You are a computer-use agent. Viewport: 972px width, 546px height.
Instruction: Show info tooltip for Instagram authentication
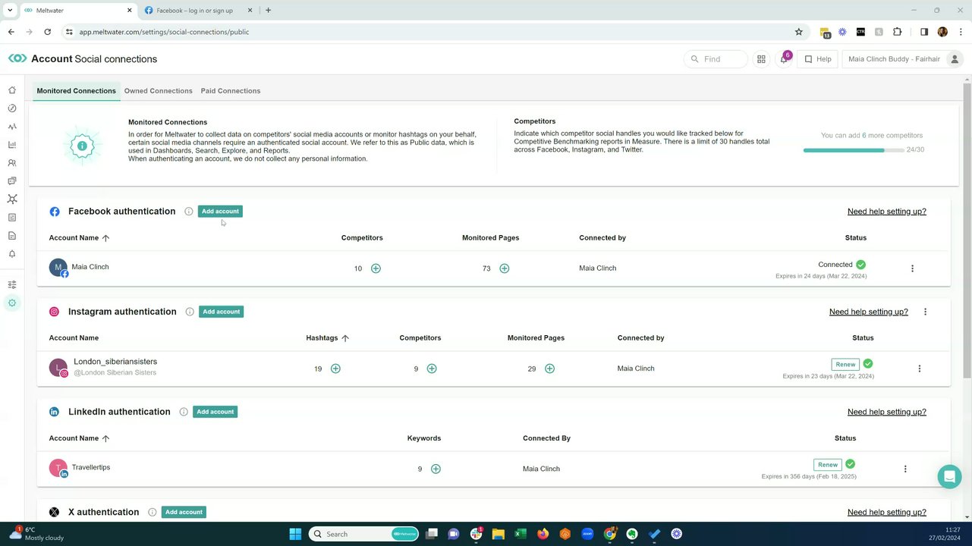(190, 312)
